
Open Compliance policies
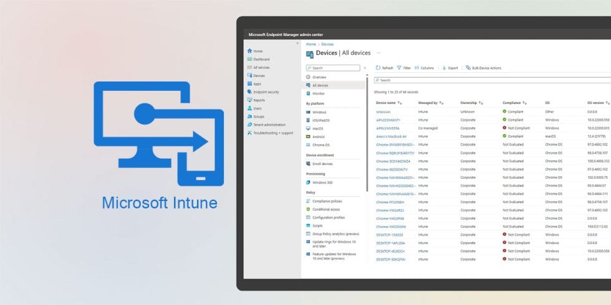tap(324, 201)
